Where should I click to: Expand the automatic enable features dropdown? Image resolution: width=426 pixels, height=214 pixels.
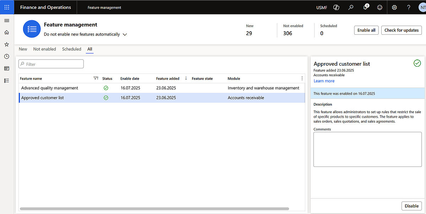pos(125,34)
